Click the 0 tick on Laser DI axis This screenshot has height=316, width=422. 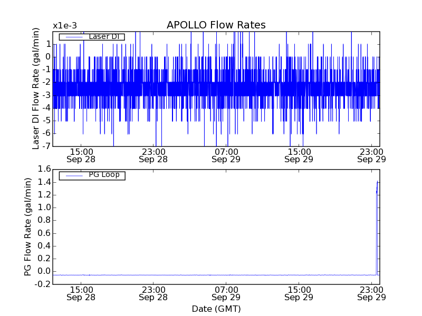click(x=48, y=57)
